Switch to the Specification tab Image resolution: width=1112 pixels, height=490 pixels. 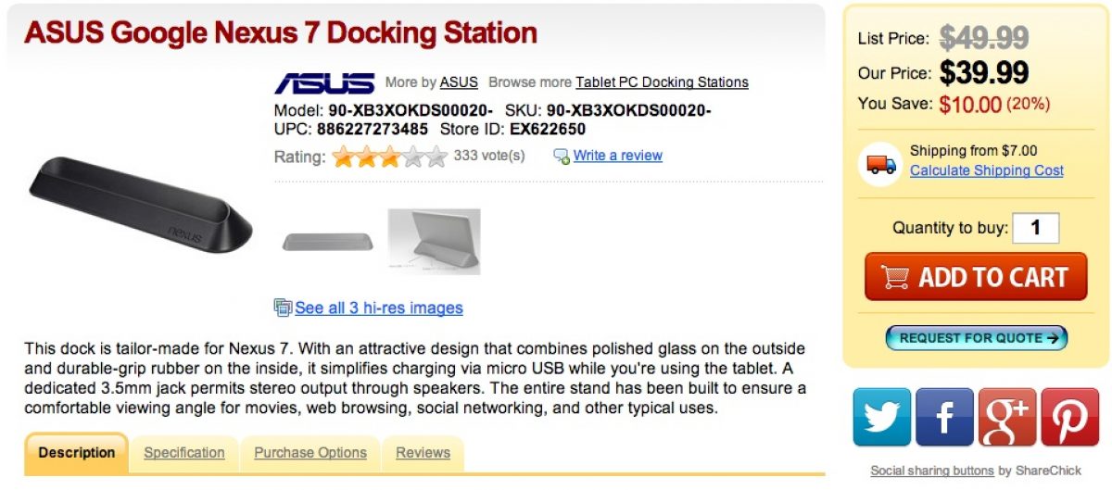(184, 453)
